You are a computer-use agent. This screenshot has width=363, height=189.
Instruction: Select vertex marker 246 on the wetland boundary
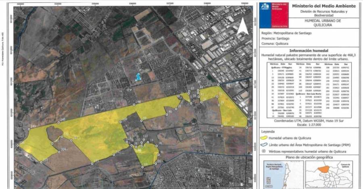coord(134,105)
